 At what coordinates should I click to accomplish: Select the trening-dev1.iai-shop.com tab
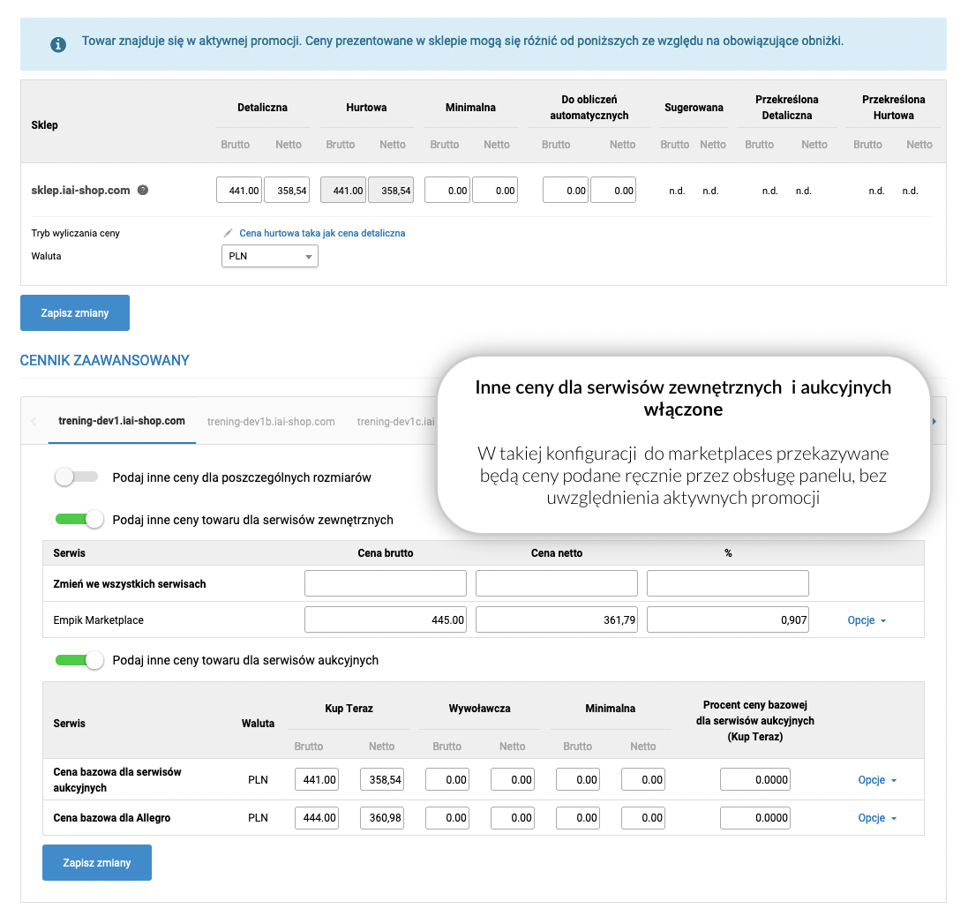122,421
